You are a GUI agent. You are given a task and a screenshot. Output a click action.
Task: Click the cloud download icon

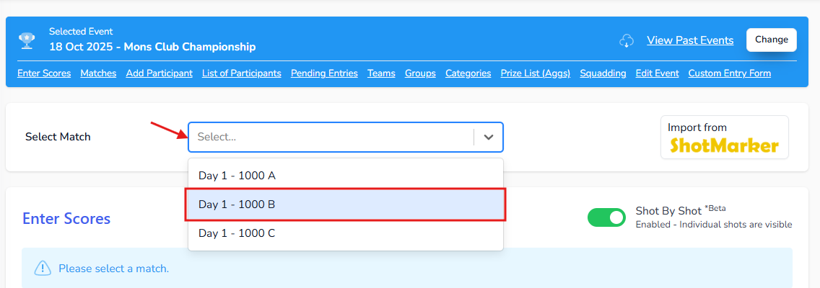pos(627,41)
